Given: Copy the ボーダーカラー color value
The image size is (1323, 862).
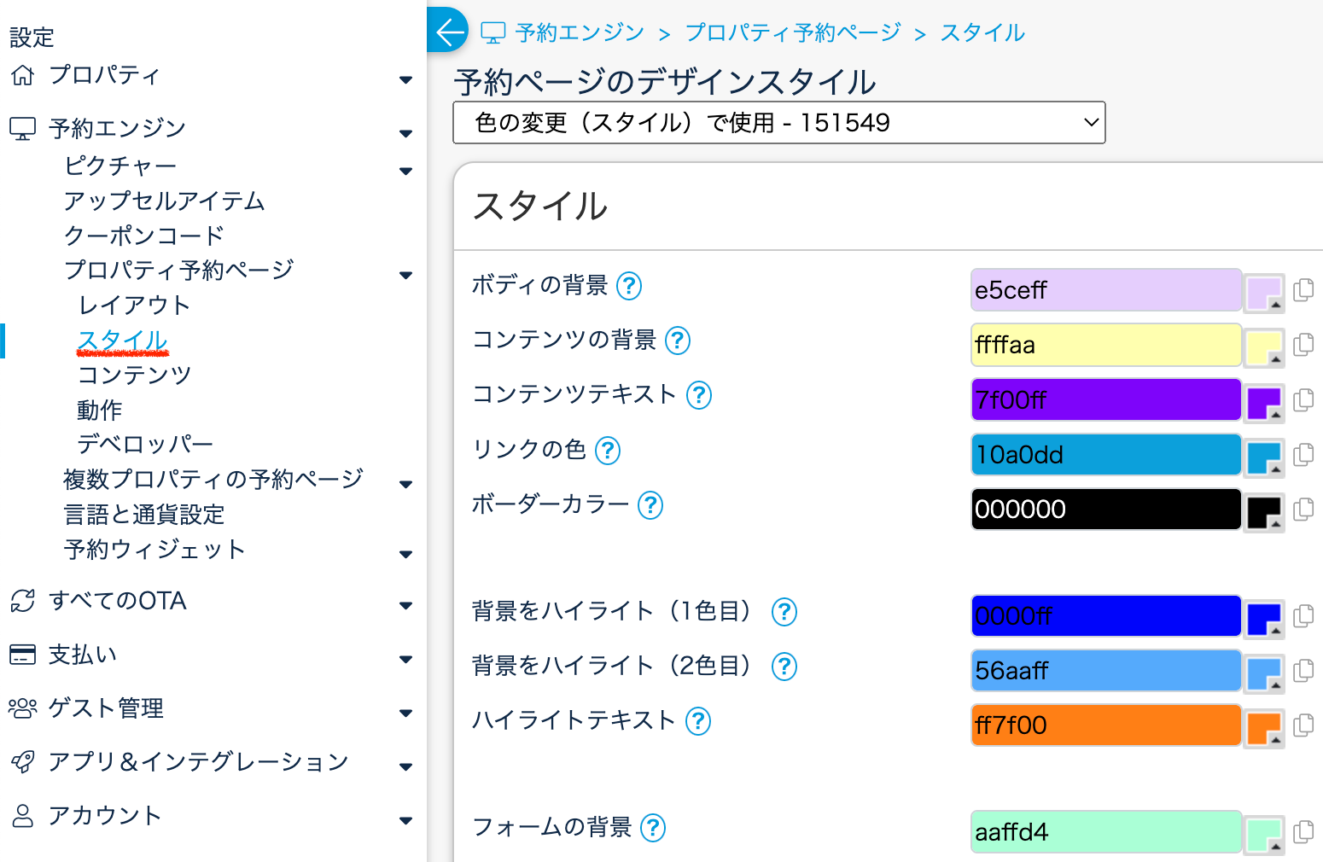Looking at the screenshot, I should click(x=1303, y=510).
